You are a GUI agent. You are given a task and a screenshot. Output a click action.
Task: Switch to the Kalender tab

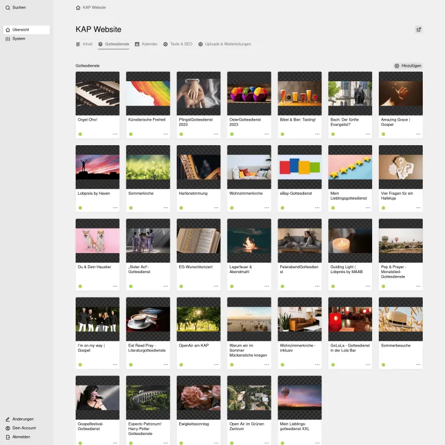(147, 43)
